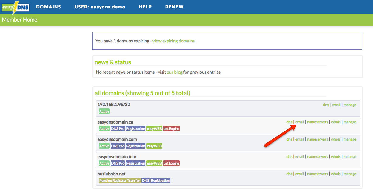Open email settings for easydnsdomain.com
Screen dimensions: 373x193
coord(300,139)
